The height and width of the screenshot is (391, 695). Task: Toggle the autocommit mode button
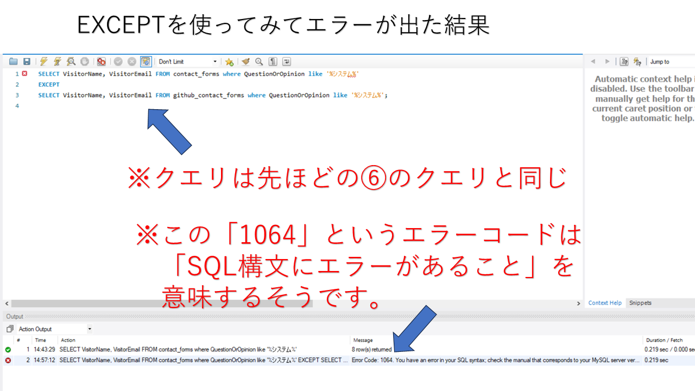pos(146,62)
